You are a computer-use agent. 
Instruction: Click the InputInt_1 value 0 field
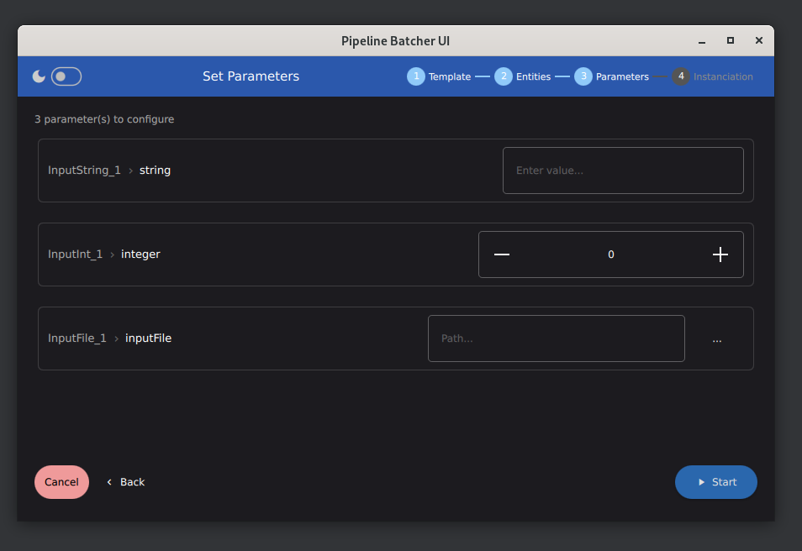(x=610, y=255)
